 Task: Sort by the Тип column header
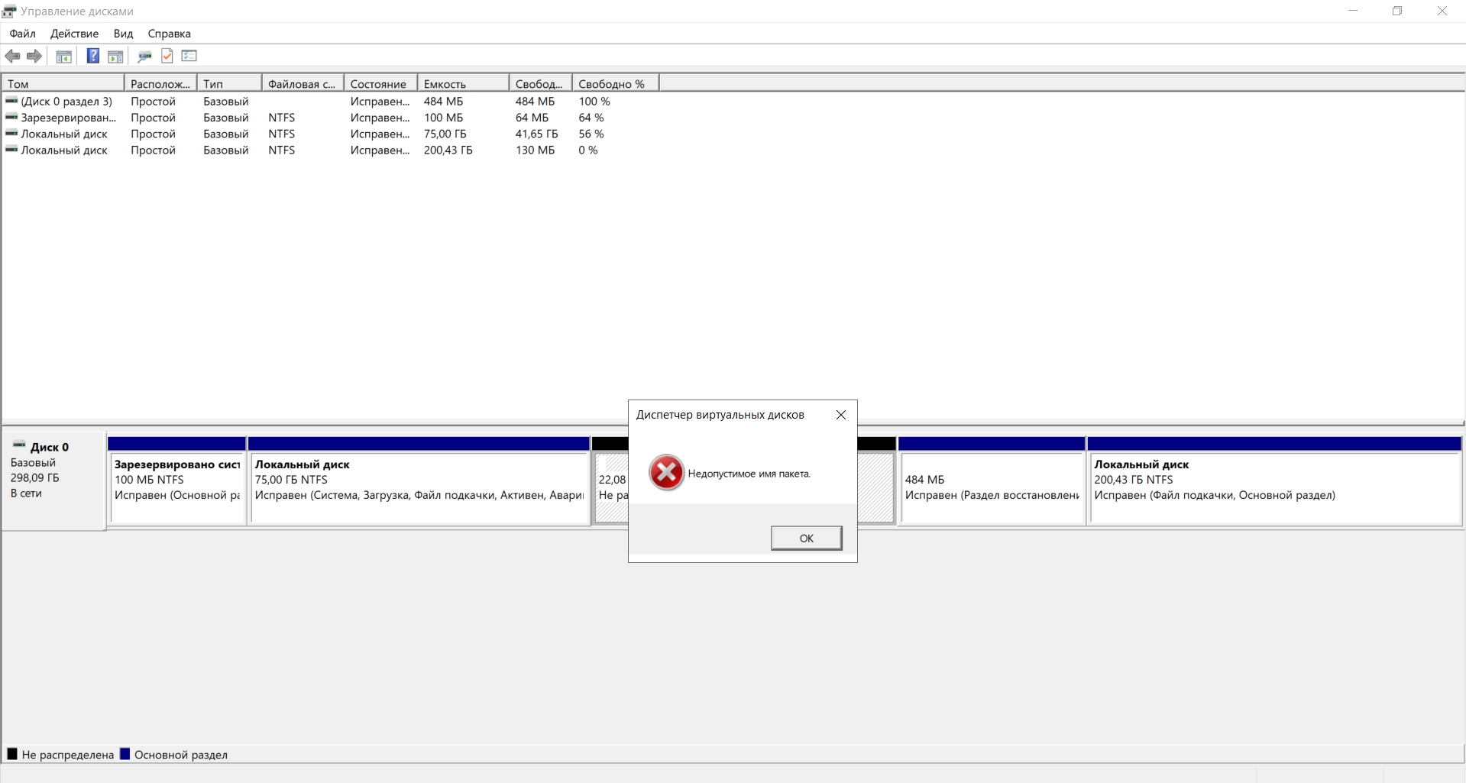pos(229,83)
